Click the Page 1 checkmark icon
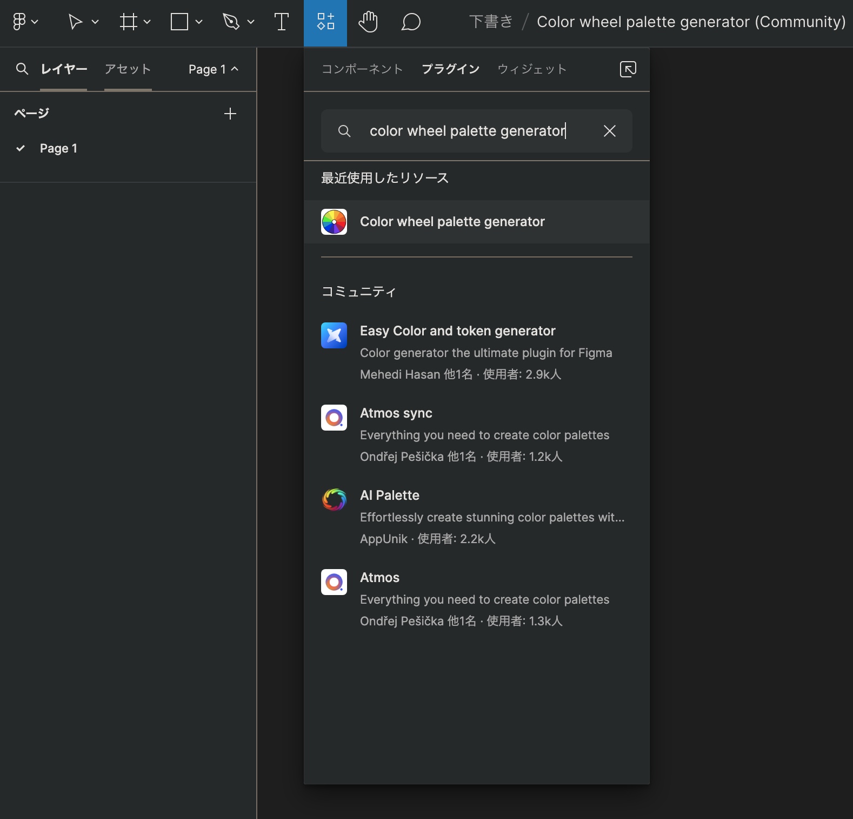Screen dimensions: 853x819 pos(21,148)
